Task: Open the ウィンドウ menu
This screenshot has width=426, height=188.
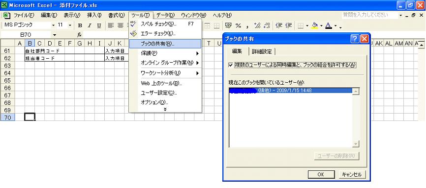Action: point(193,15)
